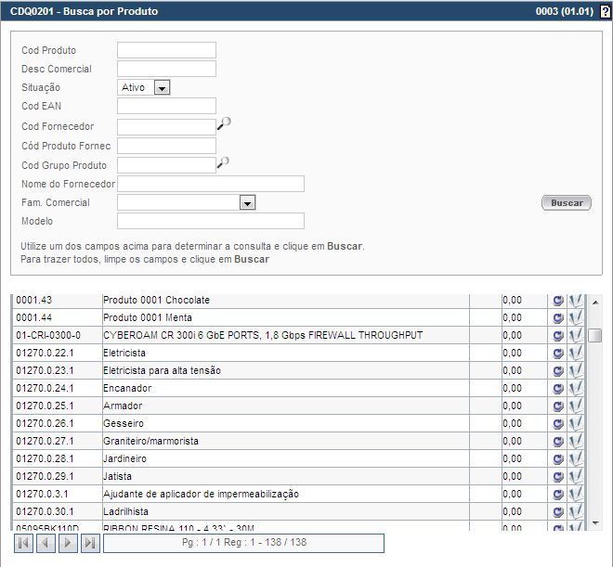Click edit icon for Eletricista row

576,354
